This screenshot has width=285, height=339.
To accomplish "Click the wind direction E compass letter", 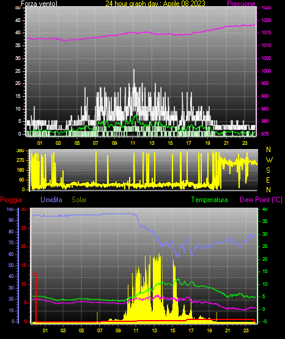I will tap(268, 180).
